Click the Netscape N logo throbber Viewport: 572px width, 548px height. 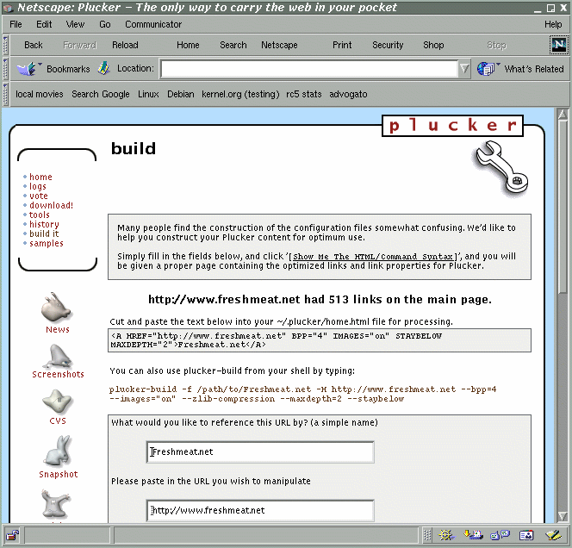(x=559, y=45)
